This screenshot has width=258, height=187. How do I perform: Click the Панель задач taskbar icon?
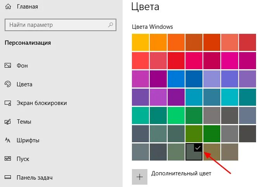[8, 178]
